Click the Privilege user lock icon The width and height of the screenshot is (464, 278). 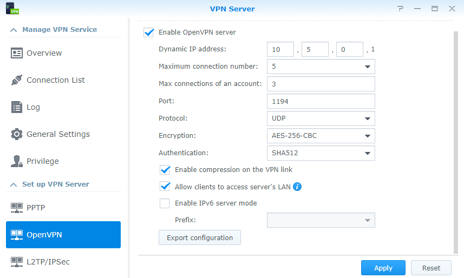coord(17,161)
